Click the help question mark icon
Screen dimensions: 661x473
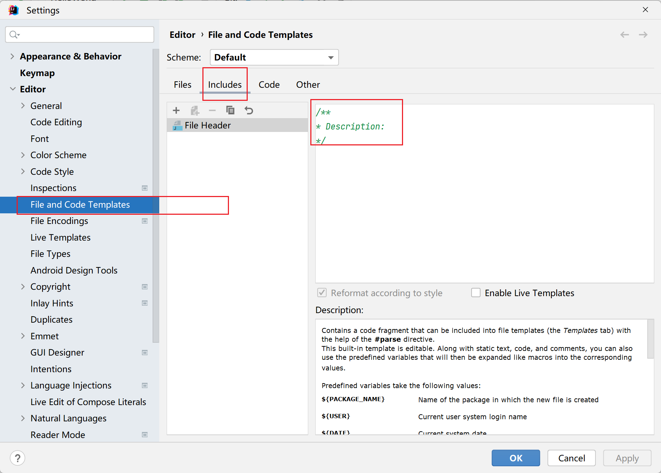pyautogui.click(x=17, y=458)
